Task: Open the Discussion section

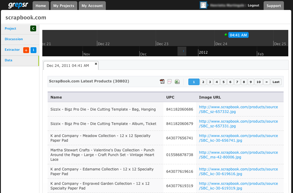Action: (x=14, y=39)
